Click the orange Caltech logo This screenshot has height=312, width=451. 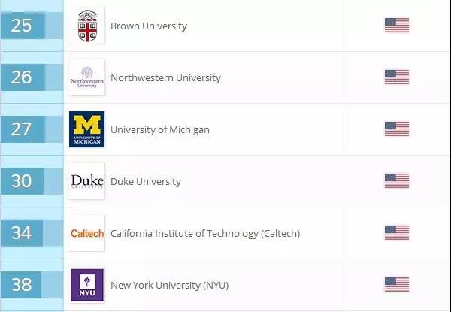point(87,233)
